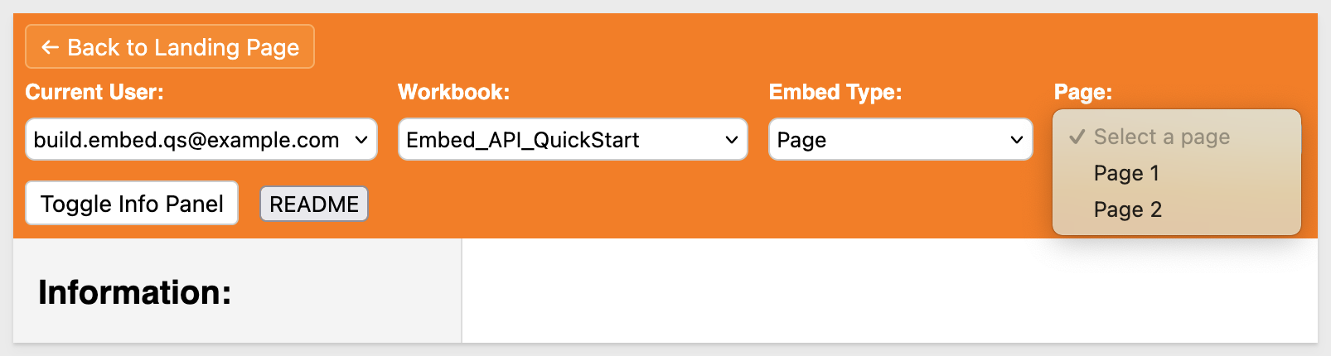The width and height of the screenshot is (1331, 356).
Task: Open the build.embed.qs@example.com user selector
Action: (x=186, y=140)
